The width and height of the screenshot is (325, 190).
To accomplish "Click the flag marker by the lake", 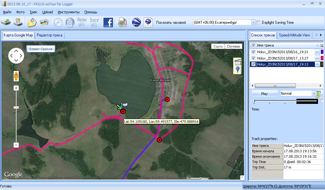I will tap(125, 105).
